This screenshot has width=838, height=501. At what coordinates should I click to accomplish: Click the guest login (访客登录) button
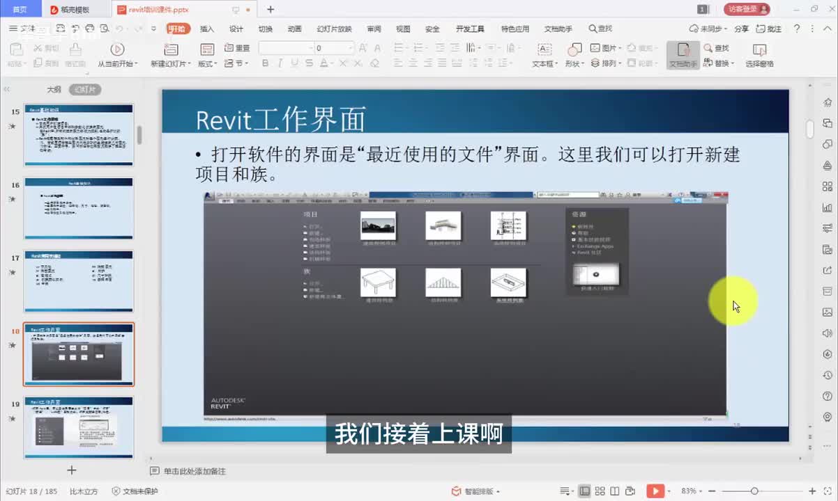click(747, 9)
